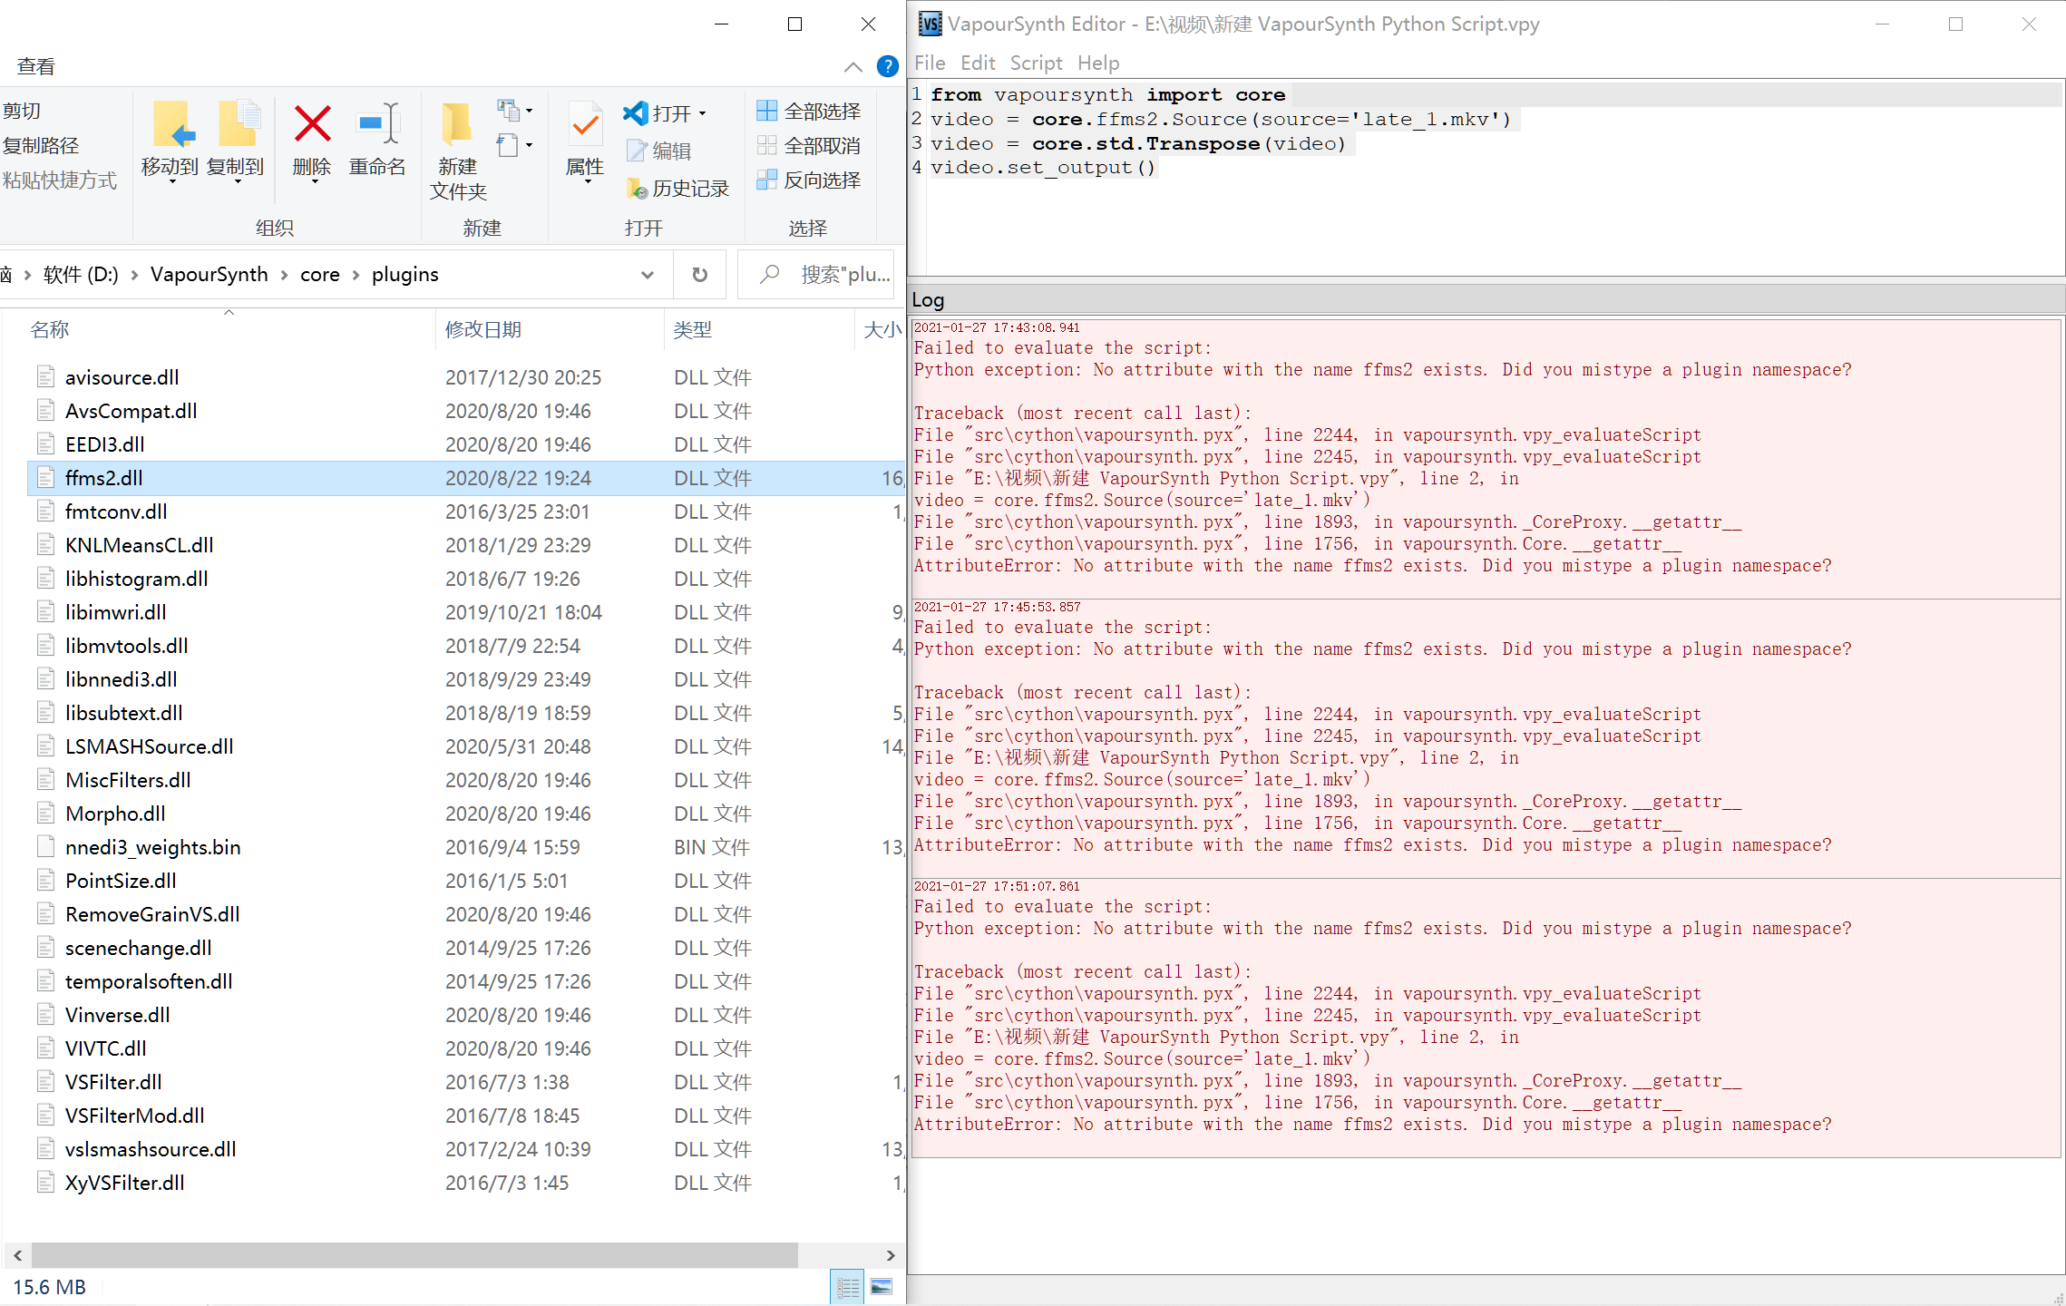The height and width of the screenshot is (1306, 2066).
Task: Click video.set_output() on script line 4
Action: coord(1043,168)
